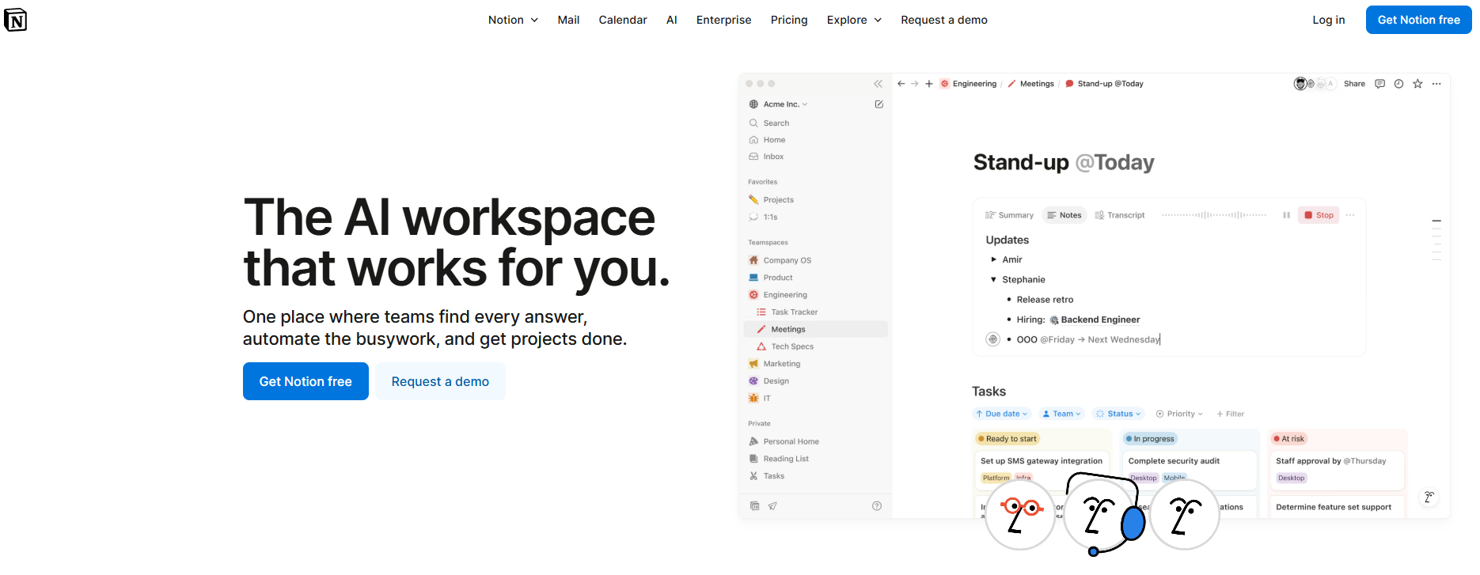Screen dimensions: 1480x575
Task: Click the Notion AI face button at corner
Action: tap(1429, 497)
